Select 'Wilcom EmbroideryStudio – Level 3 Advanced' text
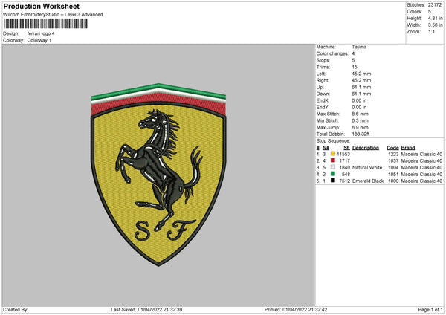The width and height of the screenshot is (446, 315). point(53,15)
